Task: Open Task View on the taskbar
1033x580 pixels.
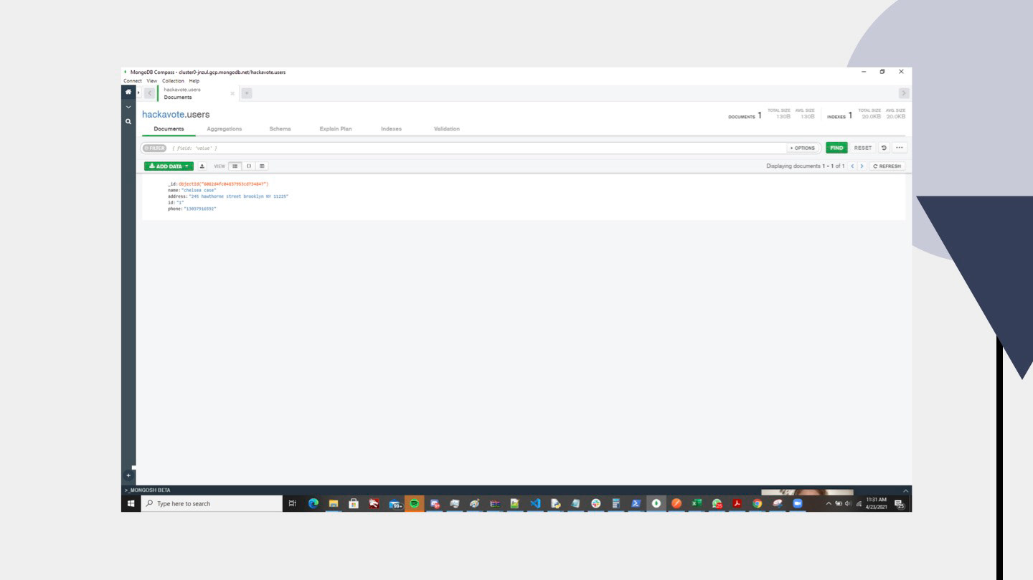Action: (293, 503)
